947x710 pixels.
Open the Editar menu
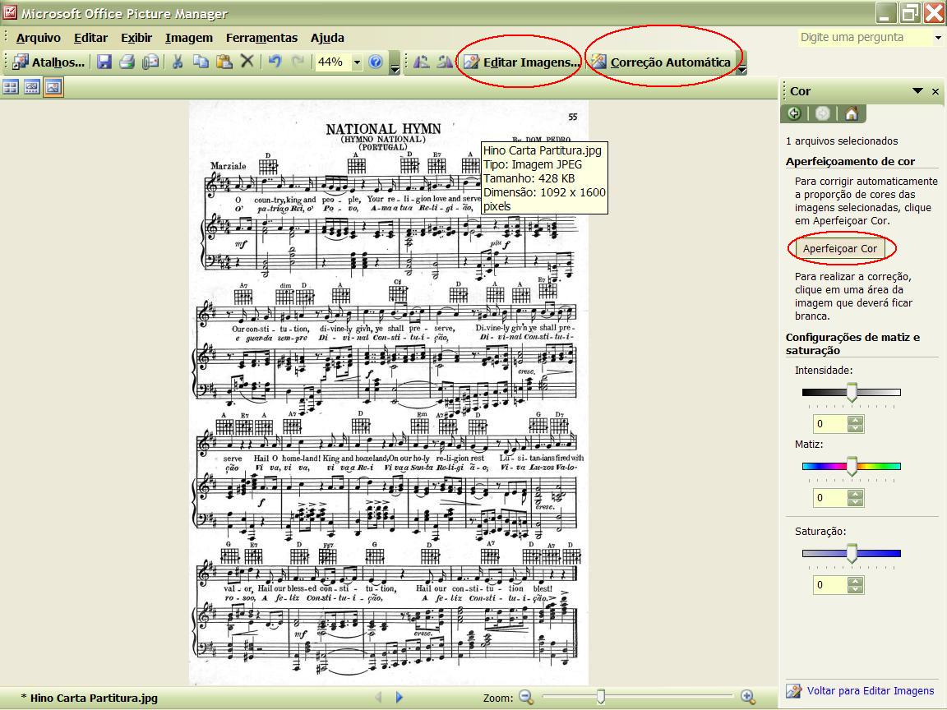pyautogui.click(x=90, y=38)
